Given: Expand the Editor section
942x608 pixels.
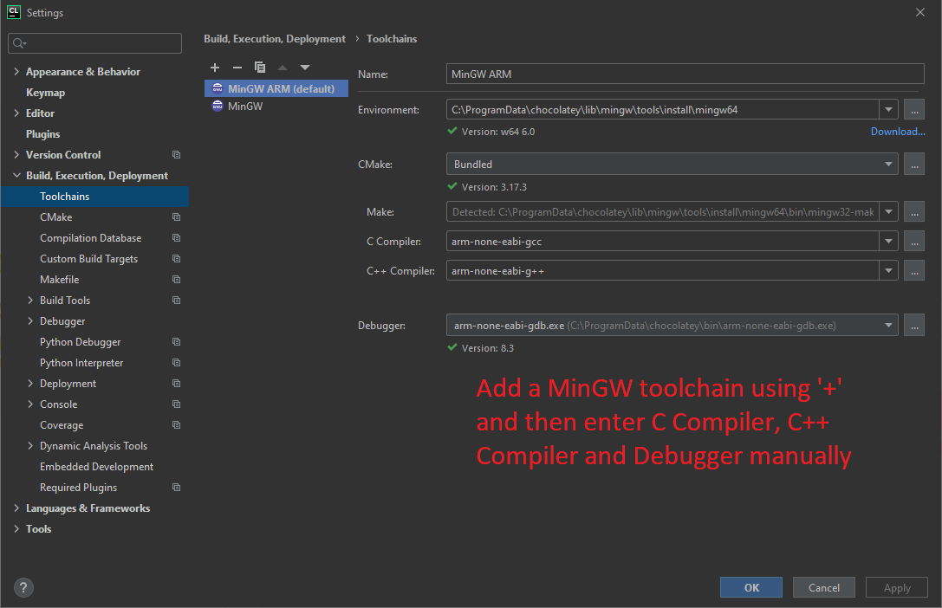Looking at the screenshot, I should pos(16,113).
